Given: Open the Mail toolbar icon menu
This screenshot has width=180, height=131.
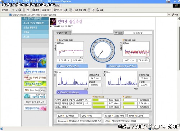Looking at the screenshot, I should [x=71, y=10].
